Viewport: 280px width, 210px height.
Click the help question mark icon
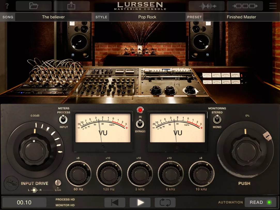coord(6,6)
